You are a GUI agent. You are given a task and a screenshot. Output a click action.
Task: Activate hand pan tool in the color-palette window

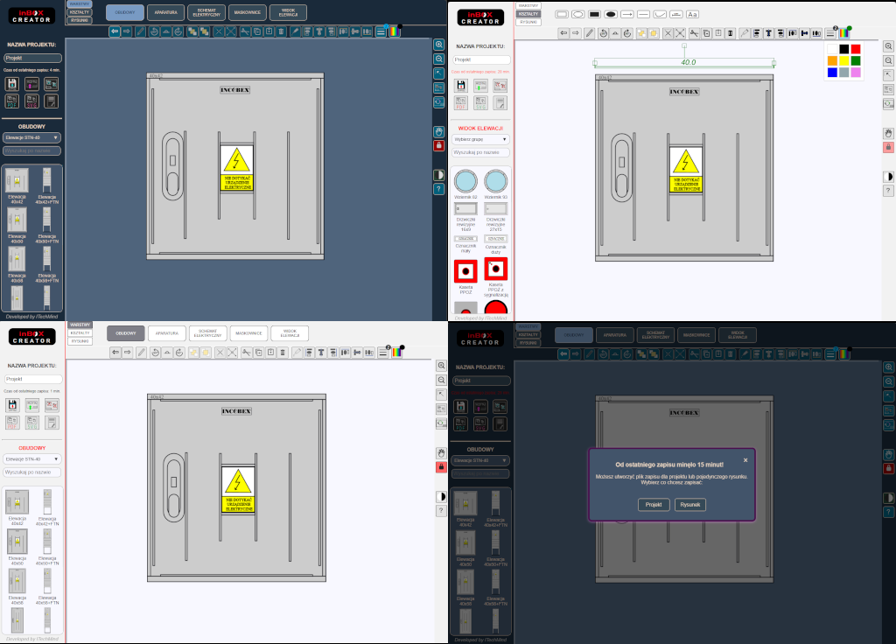pos(888,133)
